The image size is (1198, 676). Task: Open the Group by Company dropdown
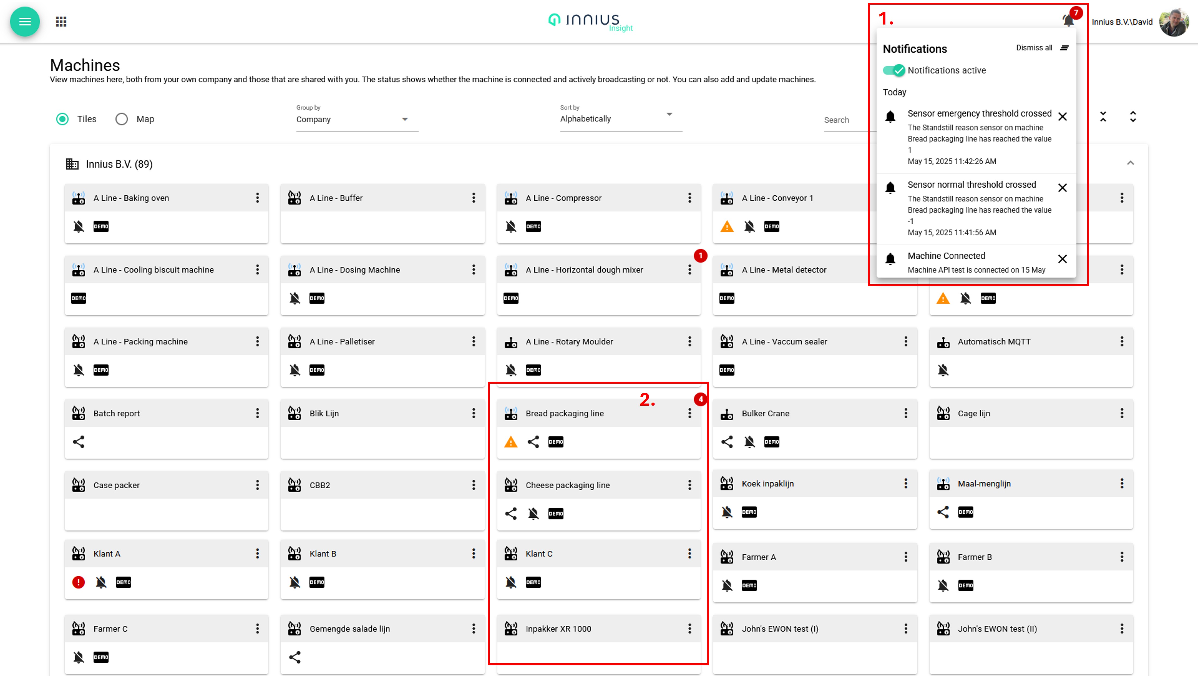click(x=357, y=119)
